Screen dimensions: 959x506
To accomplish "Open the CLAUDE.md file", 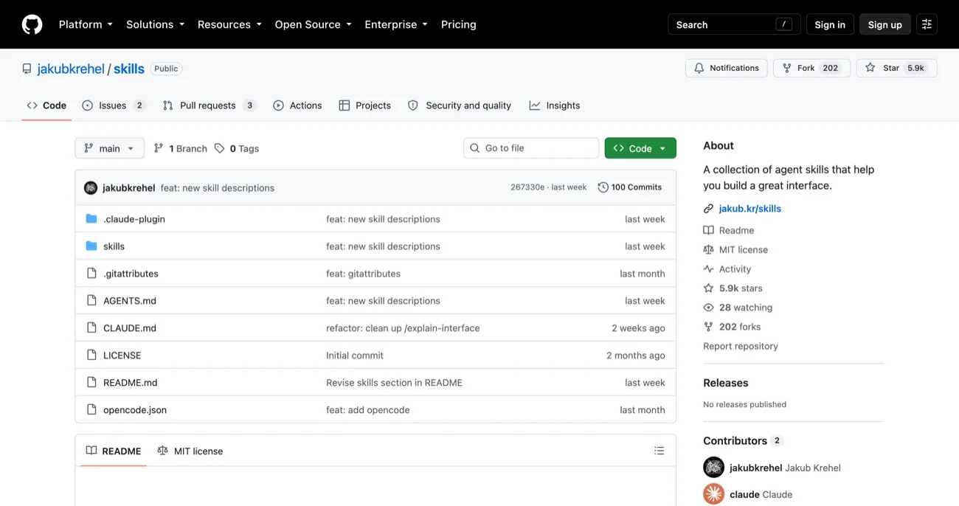I will (130, 328).
